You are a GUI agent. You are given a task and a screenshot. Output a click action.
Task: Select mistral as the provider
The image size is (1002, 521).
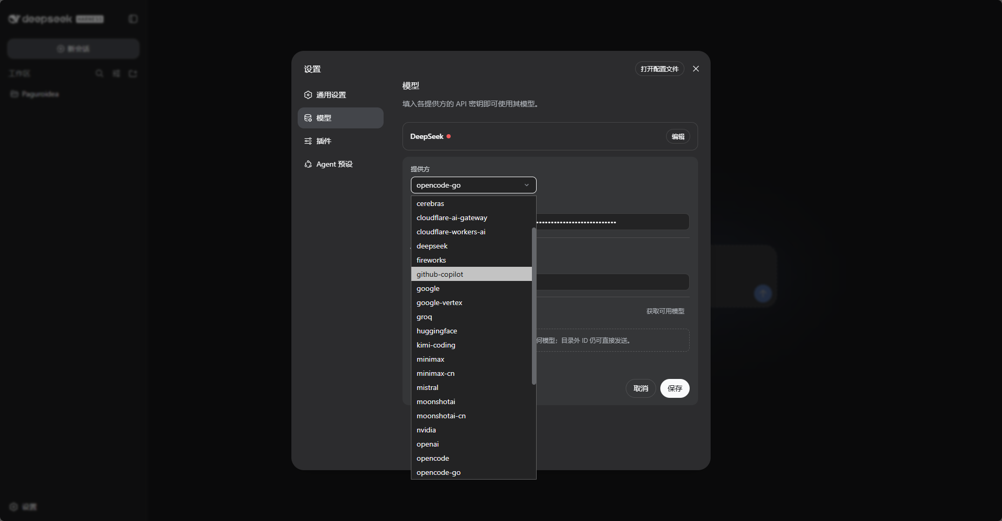tap(472, 387)
